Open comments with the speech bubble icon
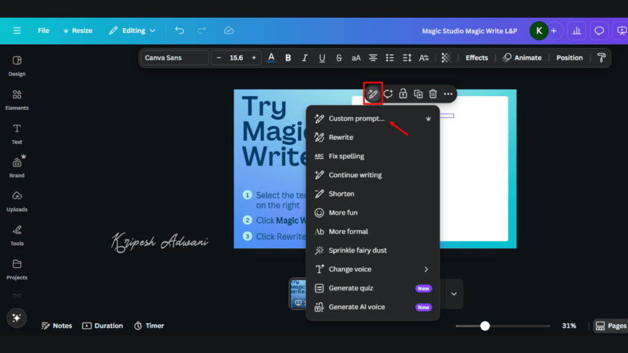 pos(599,30)
